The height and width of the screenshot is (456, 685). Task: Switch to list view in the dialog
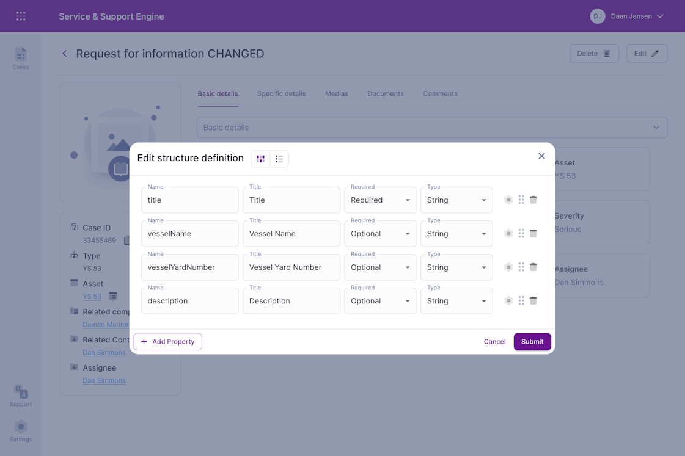[279, 159]
